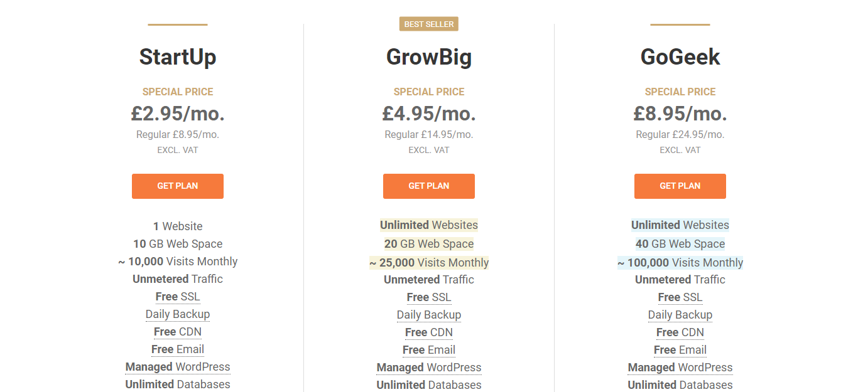Open Managed WordPress in StartUp column
858x392 pixels.
[178, 367]
